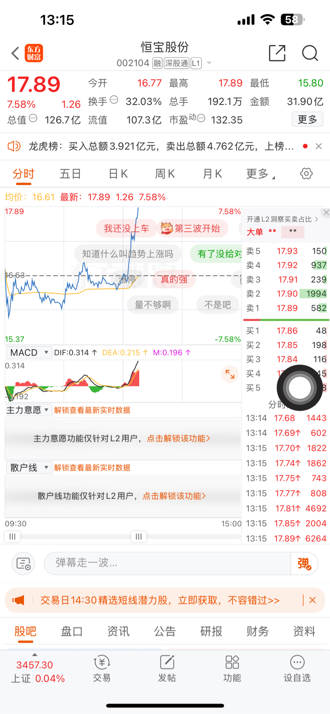Open the danmaku settings icon
This screenshot has height=714, width=330.
[23, 563]
